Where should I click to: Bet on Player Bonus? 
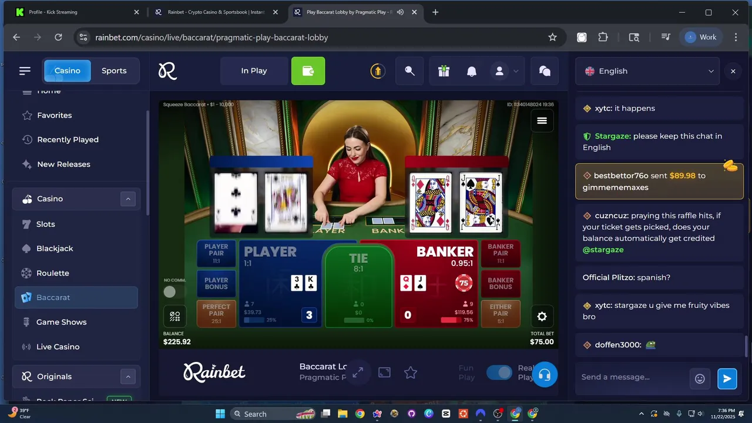[216, 283]
